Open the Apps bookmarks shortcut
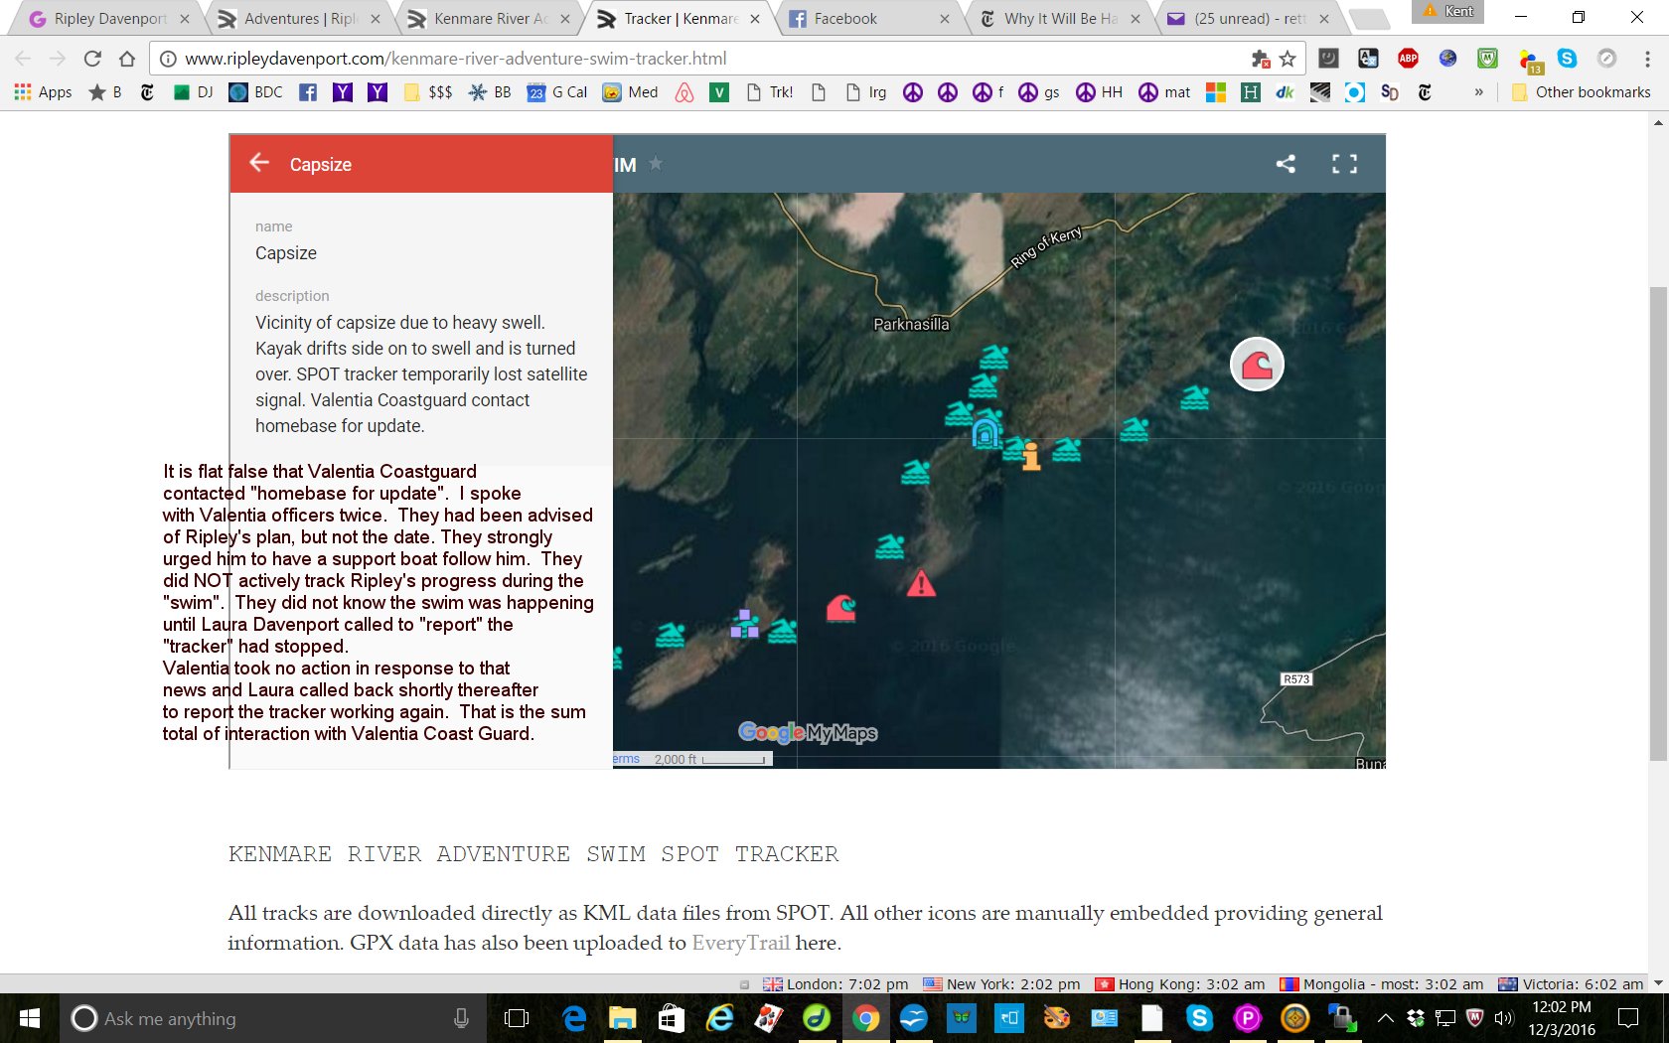This screenshot has width=1669, height=1043. pos(43,92)
